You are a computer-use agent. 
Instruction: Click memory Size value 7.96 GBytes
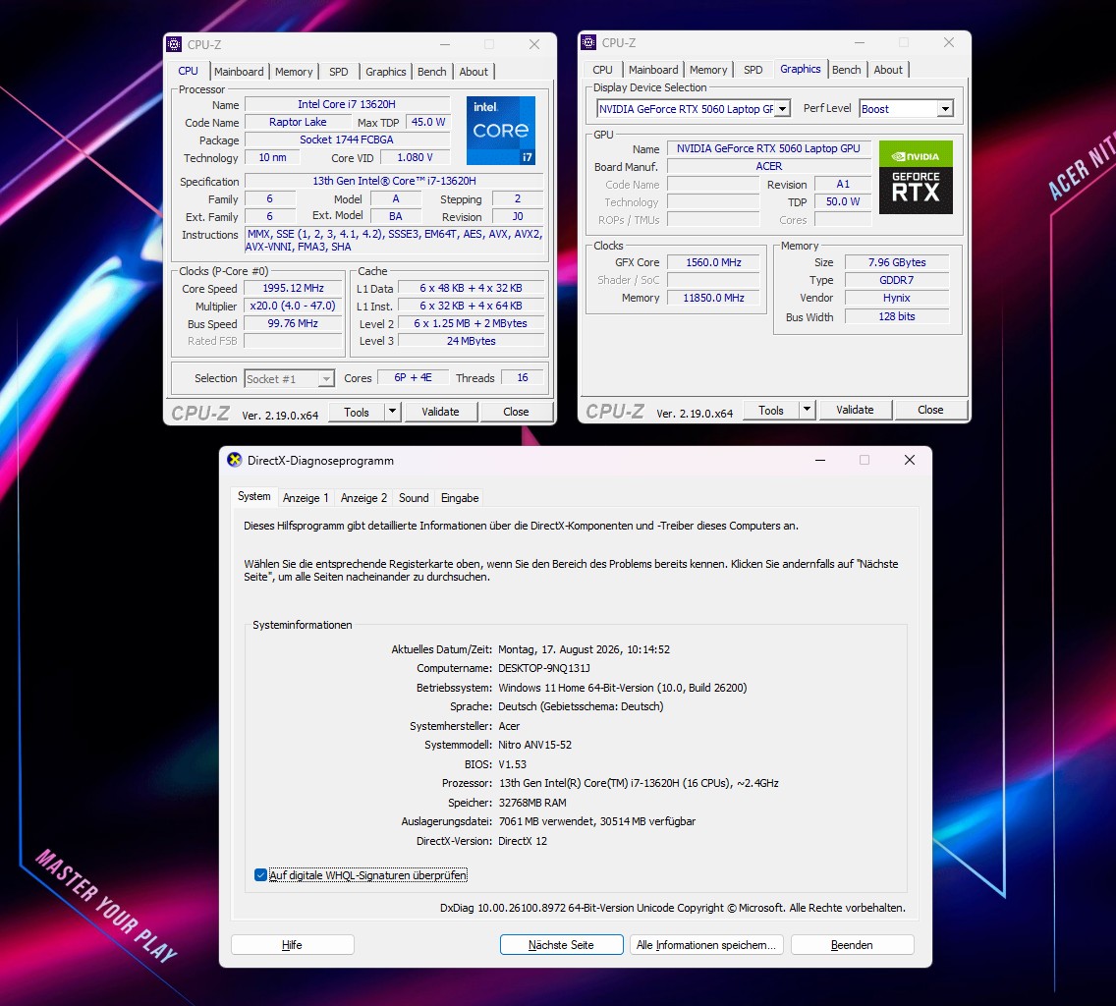pyautogui.click(x=897, y=262)
